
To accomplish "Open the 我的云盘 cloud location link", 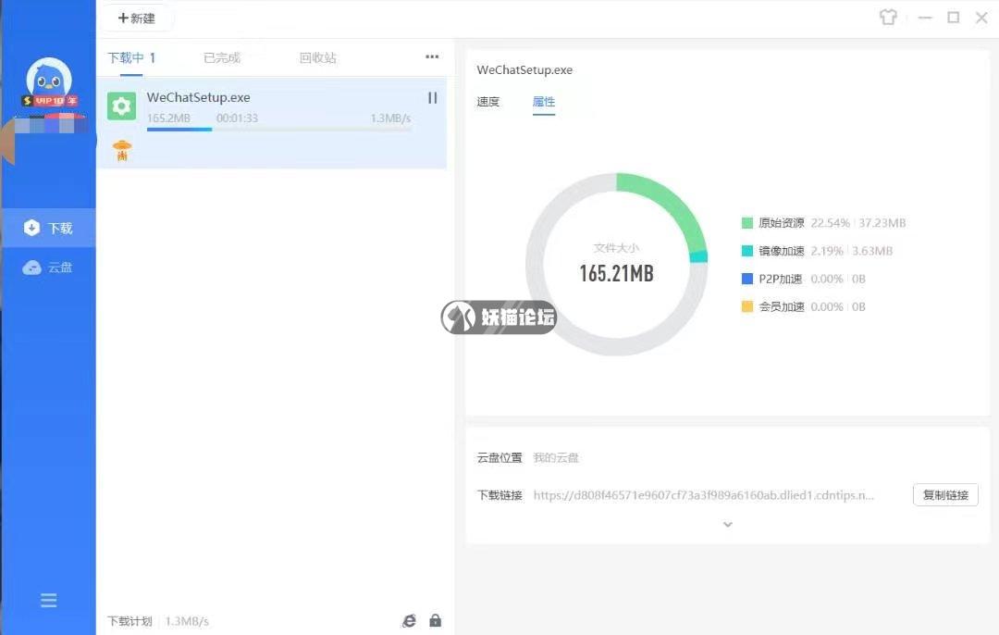I will pyautogui.click(x=556, y=458).
